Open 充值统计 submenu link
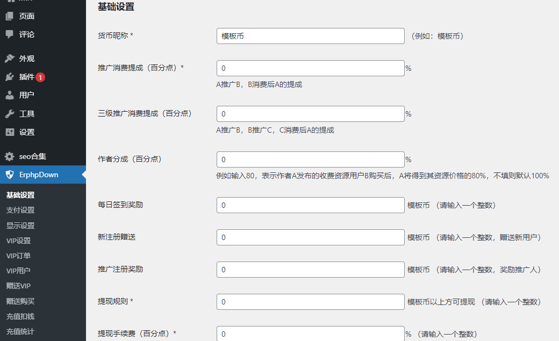This screenshot has width=559, height=341. [x=20, y=331]
